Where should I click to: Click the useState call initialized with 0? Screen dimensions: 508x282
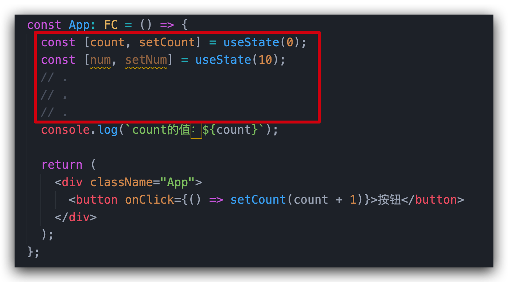coord(251,42)
